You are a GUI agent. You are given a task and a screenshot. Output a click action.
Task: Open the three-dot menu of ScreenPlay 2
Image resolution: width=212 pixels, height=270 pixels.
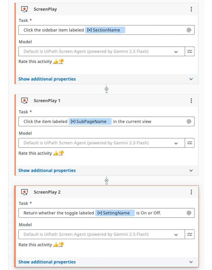pos(191,192)
